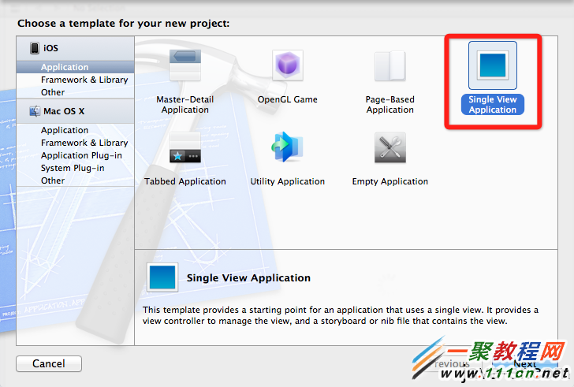The image size is (574, 387).
Task: Click the OpenGL Game label
Action: 287,99
